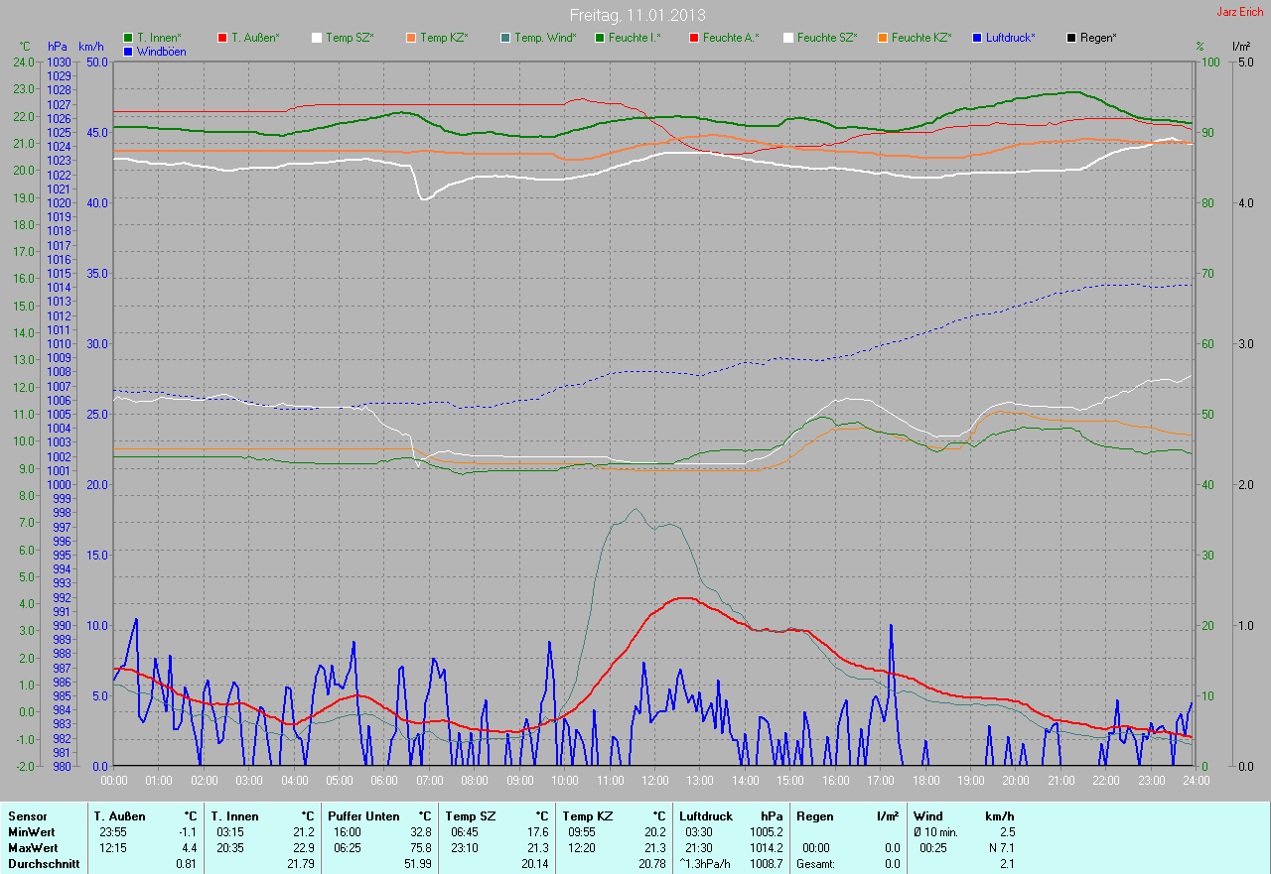The height and width of the screenshot is (874, 1271).
Task: Toggle the Luftdruck legend label
Action: click(x=1011, y=38)
